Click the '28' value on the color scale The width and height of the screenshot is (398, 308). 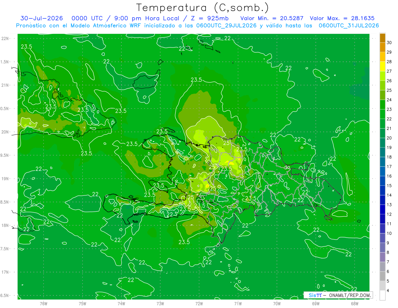[x=389, y=61]
